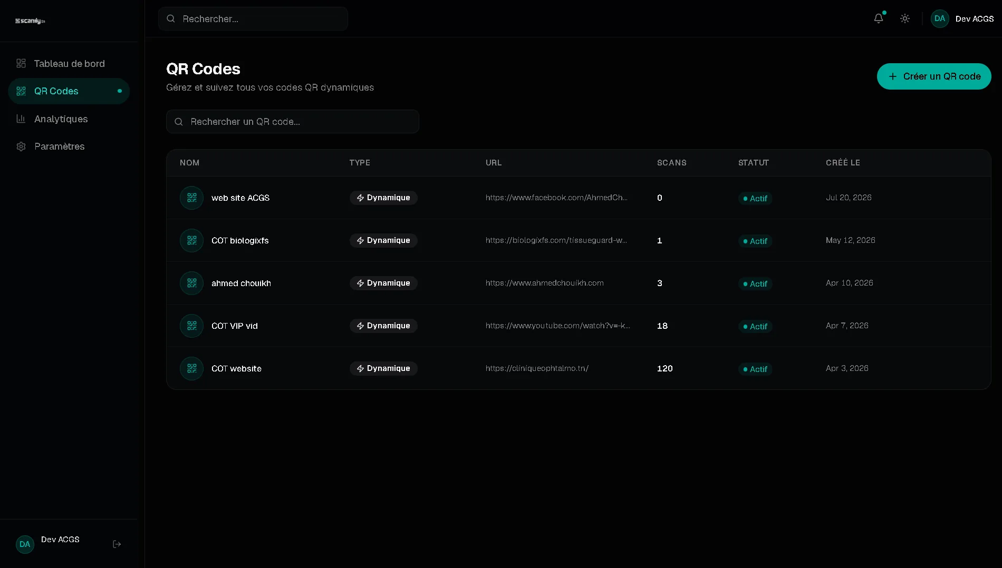The image size is (1002, 568).
Task: Click Actif status of COT biologixfs
Action: coord(755,241)
